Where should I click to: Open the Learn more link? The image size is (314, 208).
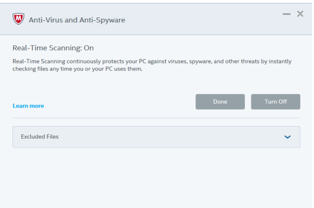click(28, 106)
